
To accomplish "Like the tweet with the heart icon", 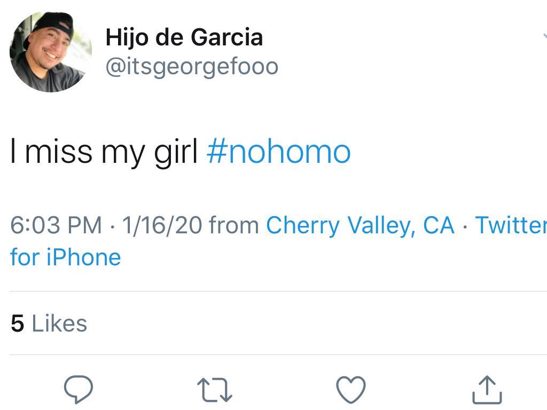I will [x=351, y=389].
